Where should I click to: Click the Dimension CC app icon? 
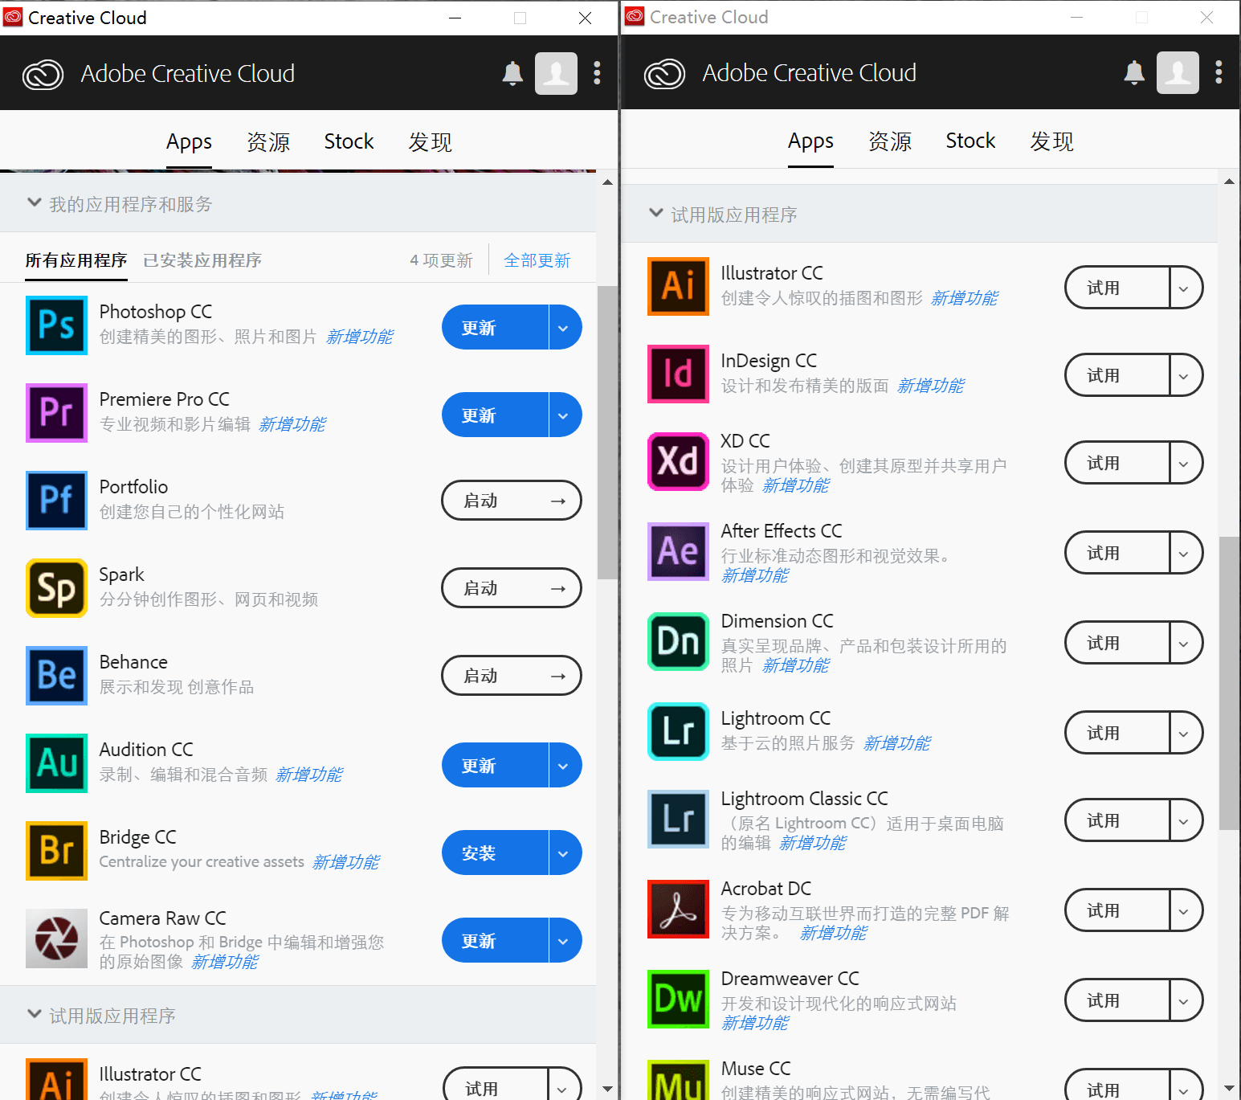coord(678,641)
